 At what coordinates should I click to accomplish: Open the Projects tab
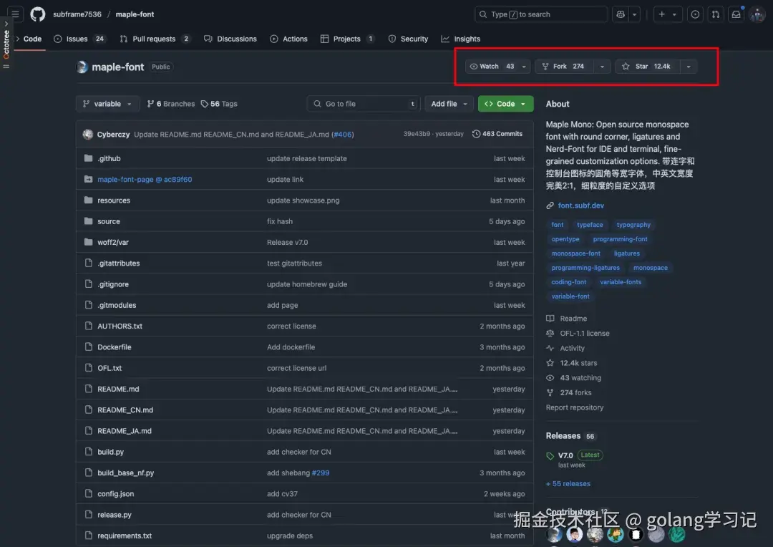click(348, 39)
